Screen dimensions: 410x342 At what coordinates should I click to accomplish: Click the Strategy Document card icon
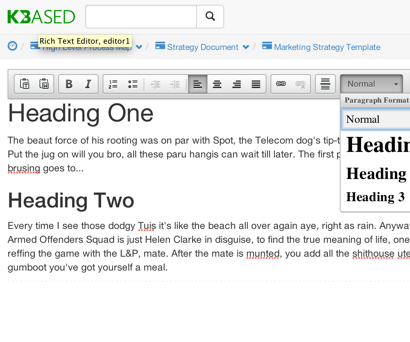pos(160,45)
